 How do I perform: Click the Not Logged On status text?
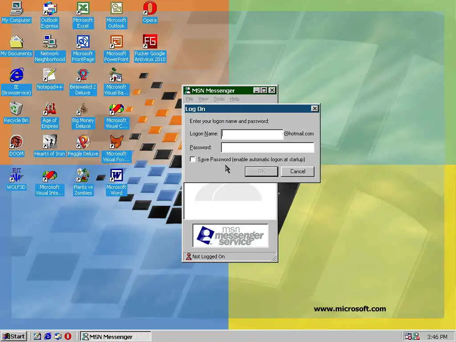208,256
